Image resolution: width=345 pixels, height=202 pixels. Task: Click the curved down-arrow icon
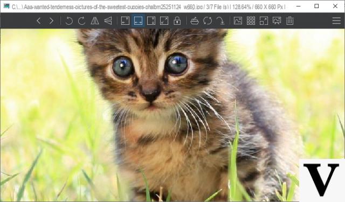(x=220, y=21)
